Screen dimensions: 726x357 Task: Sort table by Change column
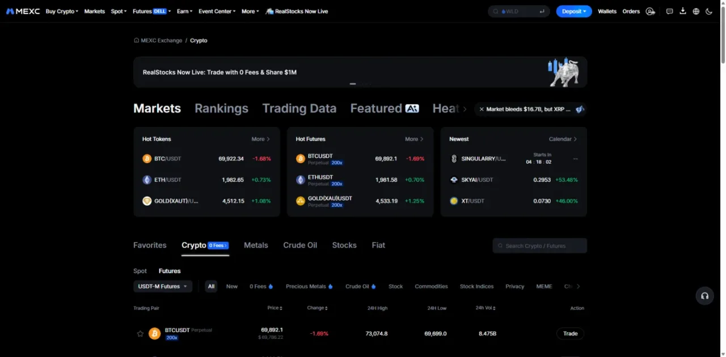click(x=318, y=308)
